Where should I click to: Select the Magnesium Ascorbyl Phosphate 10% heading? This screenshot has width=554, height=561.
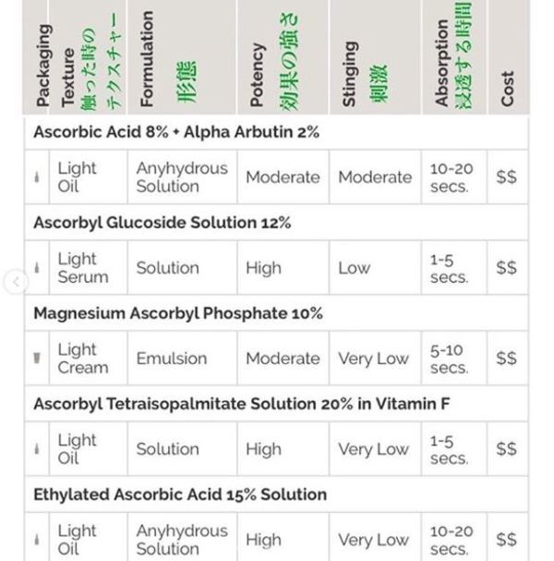178,313
